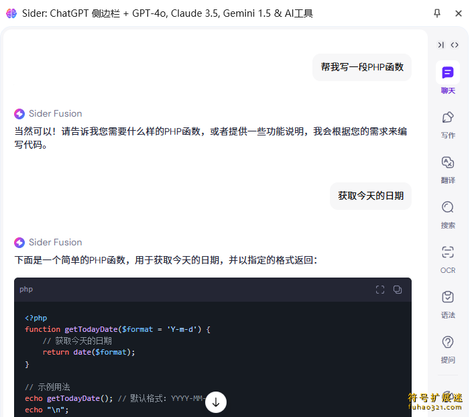Collapse the right tool sidebar
Image resolution: width=472 pixels, height=417 pixels.
point(441,45)
